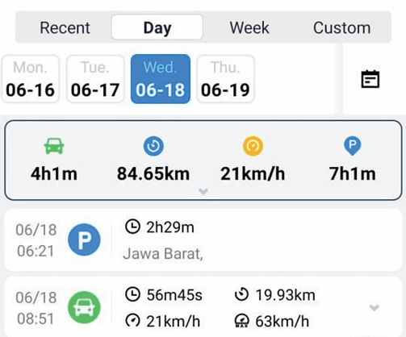
Task: Expand the summary card with center chevron
Action: (203, 191)
